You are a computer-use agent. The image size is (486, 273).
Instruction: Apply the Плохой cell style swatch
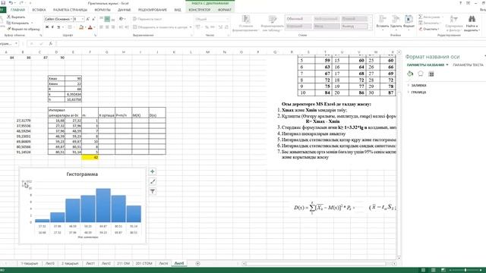pyautogui.click(x=355, y=19)
